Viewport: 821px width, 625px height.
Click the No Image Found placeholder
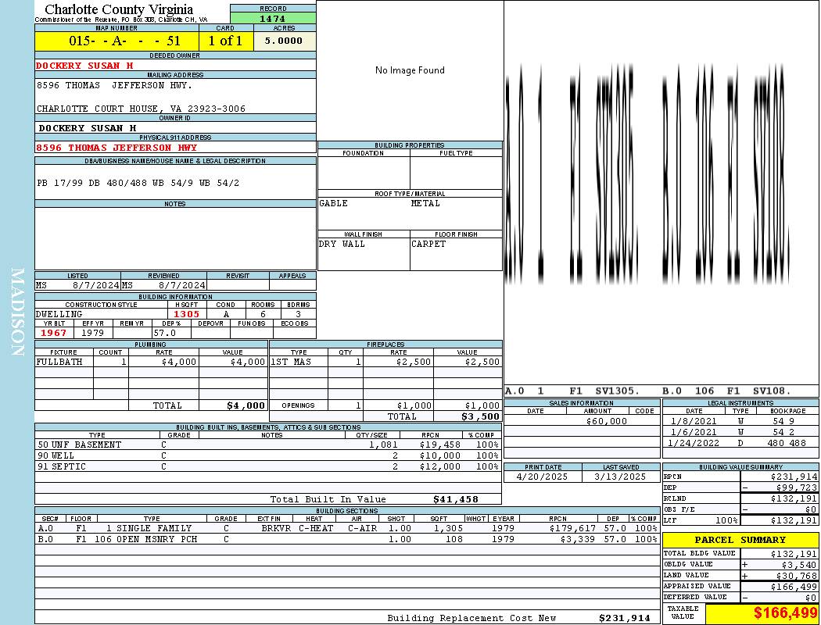410,70
